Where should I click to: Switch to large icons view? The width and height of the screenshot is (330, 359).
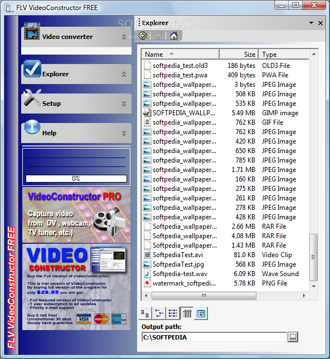tap(145, 313)
